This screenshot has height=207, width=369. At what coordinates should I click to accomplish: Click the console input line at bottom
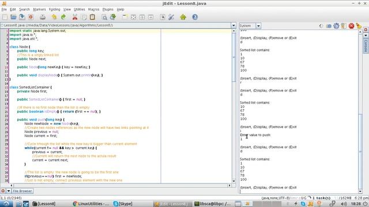tap(299, 191)
